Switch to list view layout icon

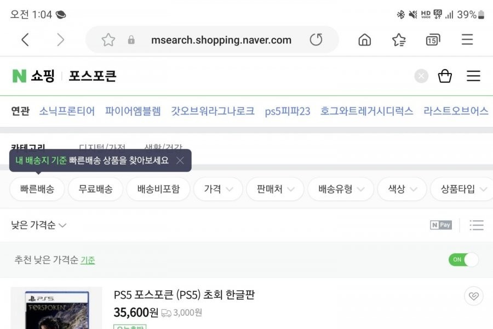pos(477,225)
